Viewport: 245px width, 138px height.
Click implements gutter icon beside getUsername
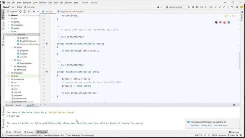point(47,44)
